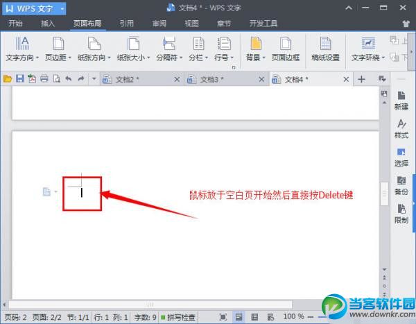
Task: Click the save icon in quick toolbar
Action: click(20, 79)
